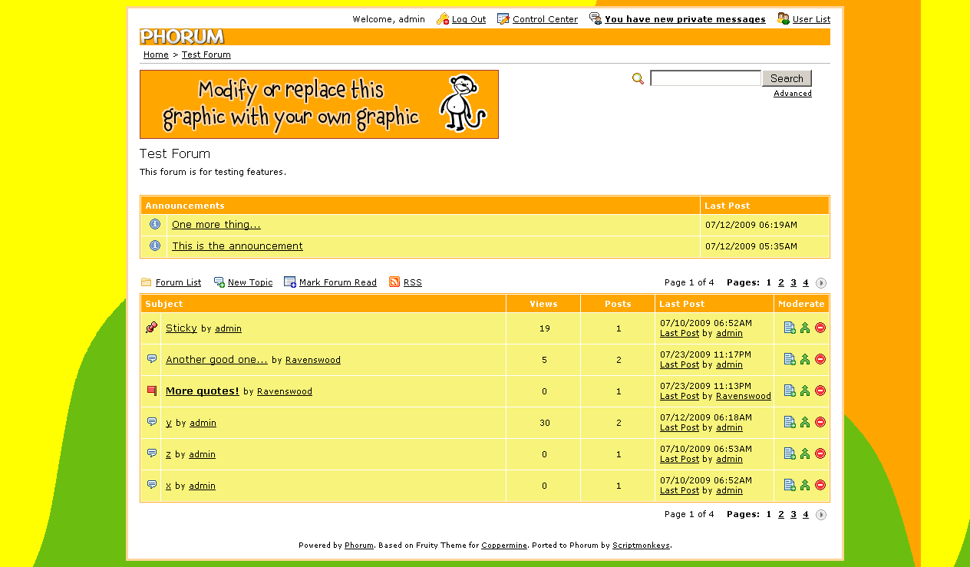Viewport: 970px width, 567px height.
Task: Click the pushpin icon beside the Sticky topic
Action: coord(152,328)
